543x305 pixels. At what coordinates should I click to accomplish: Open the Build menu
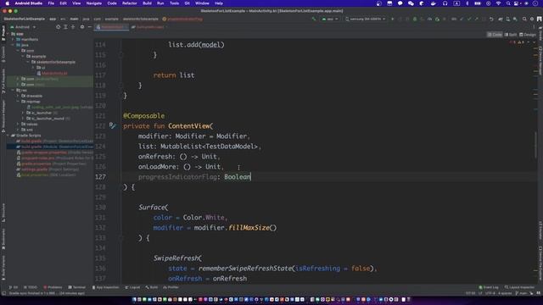(x=147, y=3)
